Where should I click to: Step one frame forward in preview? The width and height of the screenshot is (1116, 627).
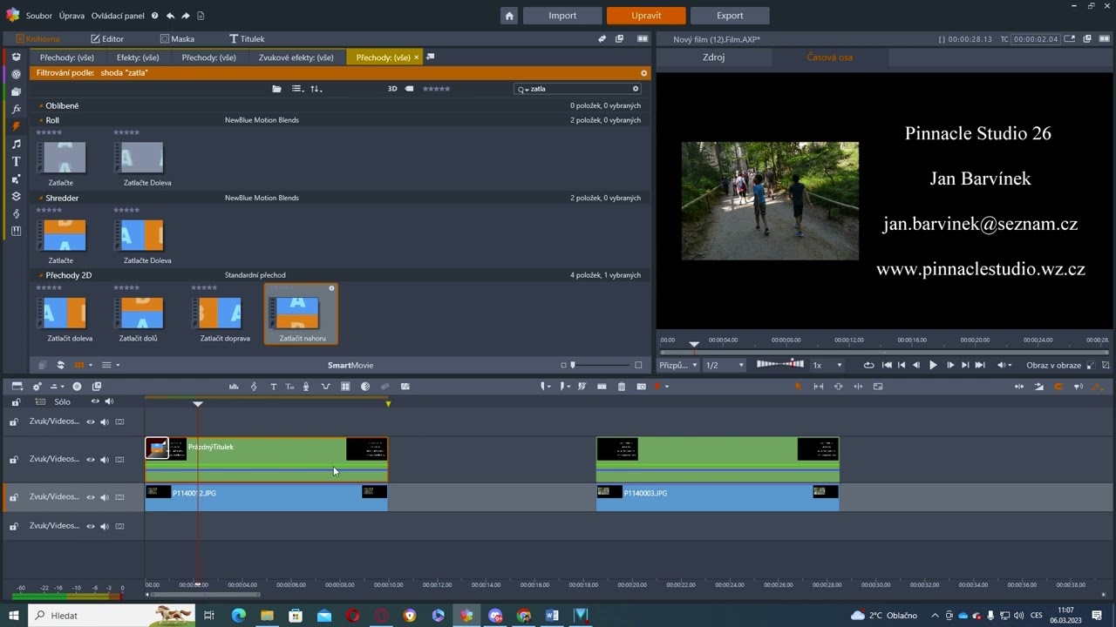950,365
